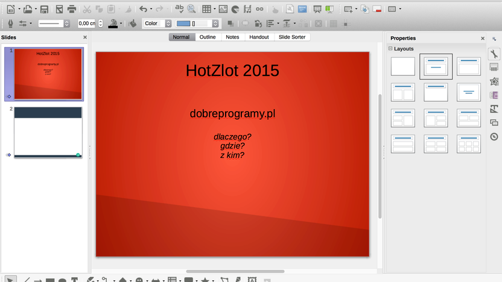This screenshot has height=282, width=502.
Task: Open the Master Slide view icon
Action: tap(302, 9)
